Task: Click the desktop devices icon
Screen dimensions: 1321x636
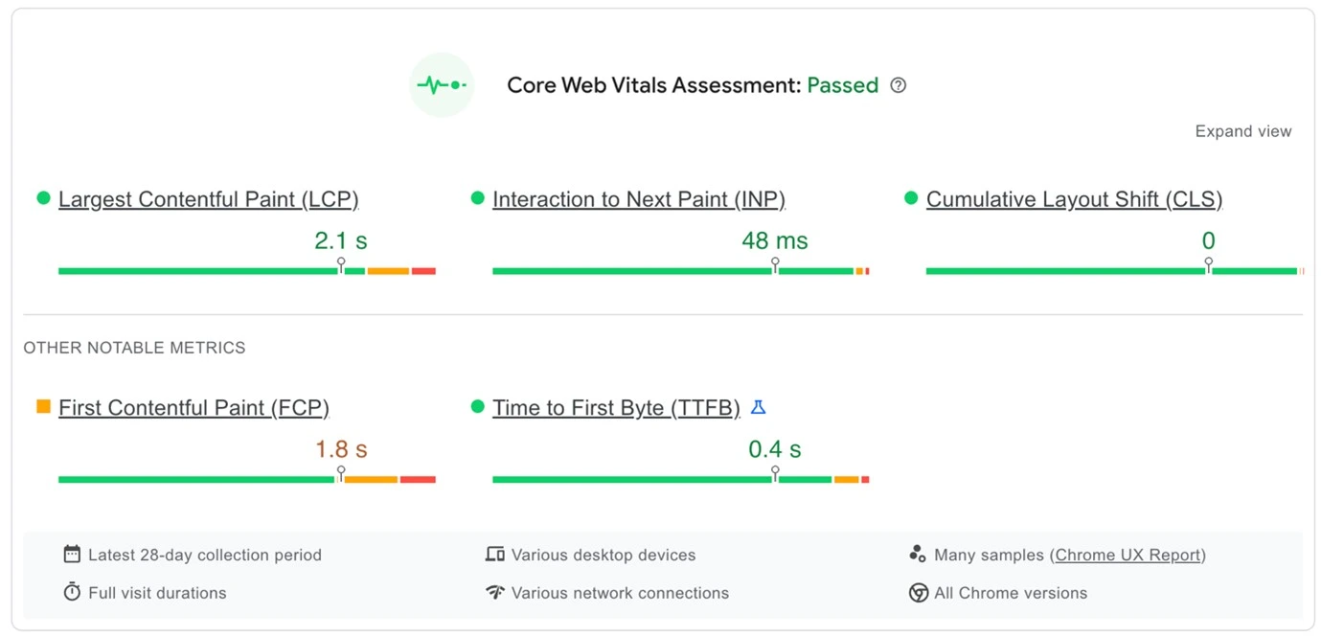Action: [x=494, y=554]
